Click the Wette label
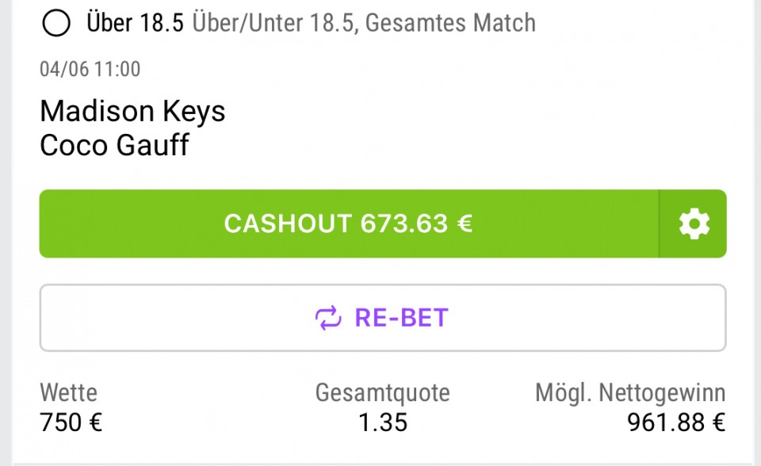The width and height of the screenshot is (761, 466). click(x=68, y=392)
